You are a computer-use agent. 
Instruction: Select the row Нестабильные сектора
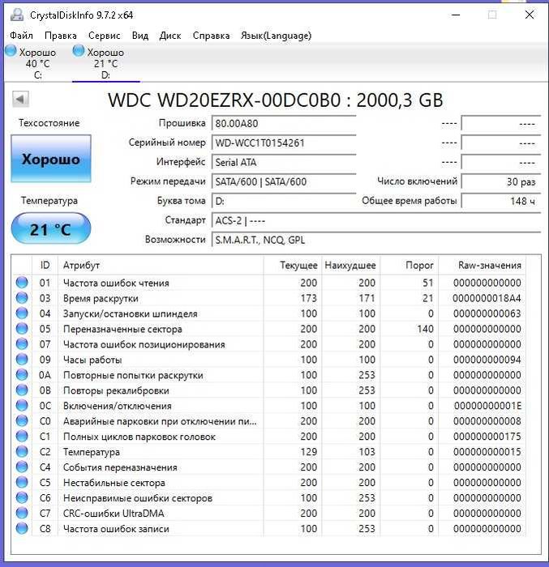[x=268, y=483]
